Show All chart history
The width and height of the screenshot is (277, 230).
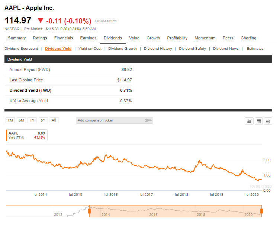(x=54, y=120)
